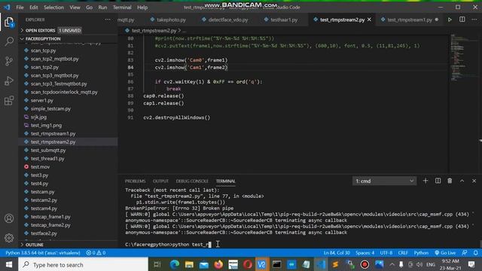
Task: Open the Edit menu
Action: pos(34,8)
